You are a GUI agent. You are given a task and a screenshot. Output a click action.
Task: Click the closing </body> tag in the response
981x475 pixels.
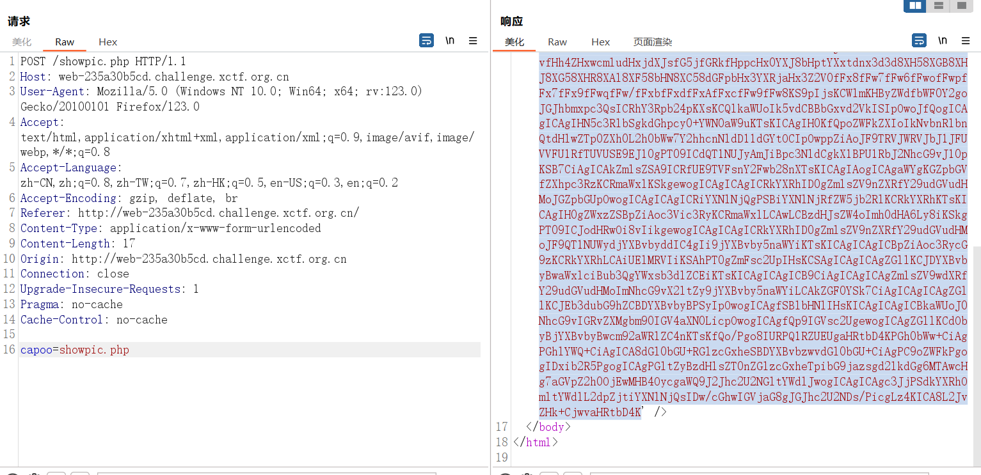[548, 427]
